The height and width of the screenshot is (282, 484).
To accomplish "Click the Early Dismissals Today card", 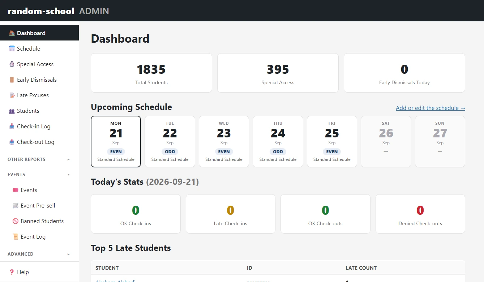I will 404,73.
